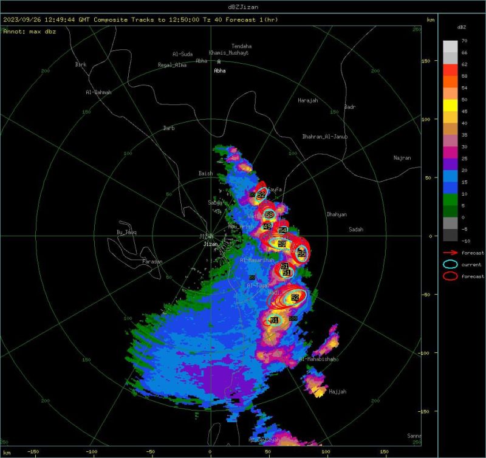Click the Harajah city label
Image resolution: width=486 pixels, height=458 pixels.
[x=308, y=100]
